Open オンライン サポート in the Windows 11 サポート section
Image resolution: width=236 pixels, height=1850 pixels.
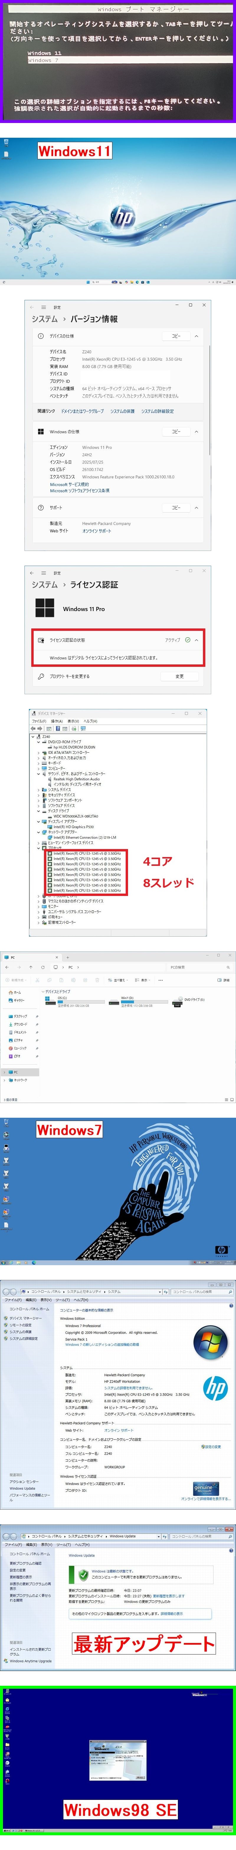(x=97, y=531)
